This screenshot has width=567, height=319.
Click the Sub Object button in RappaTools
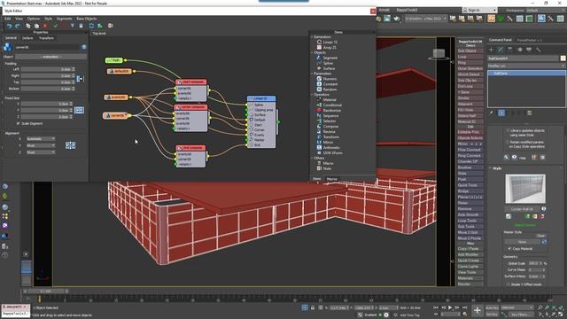click(x=470, y=51)
